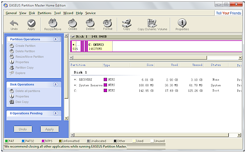
Task: Click the NTFS magenta legend swatch
Action: click(43, 141)
